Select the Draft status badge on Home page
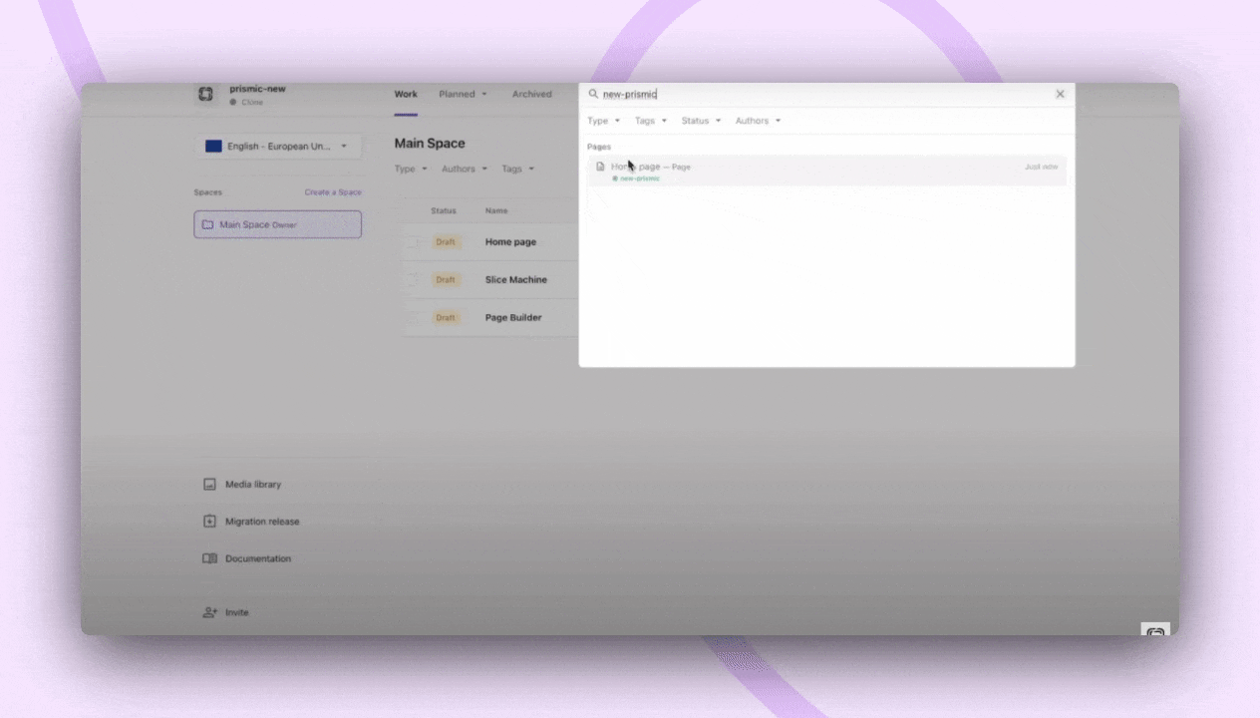The width and height of the screenshot is (1260, 718). [x=445, y=241]
